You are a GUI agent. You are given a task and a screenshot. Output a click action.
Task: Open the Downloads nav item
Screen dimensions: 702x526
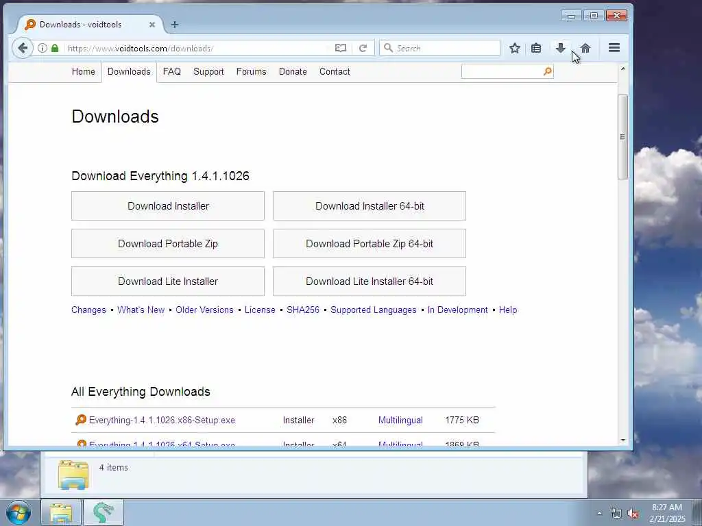coord(129,71)
